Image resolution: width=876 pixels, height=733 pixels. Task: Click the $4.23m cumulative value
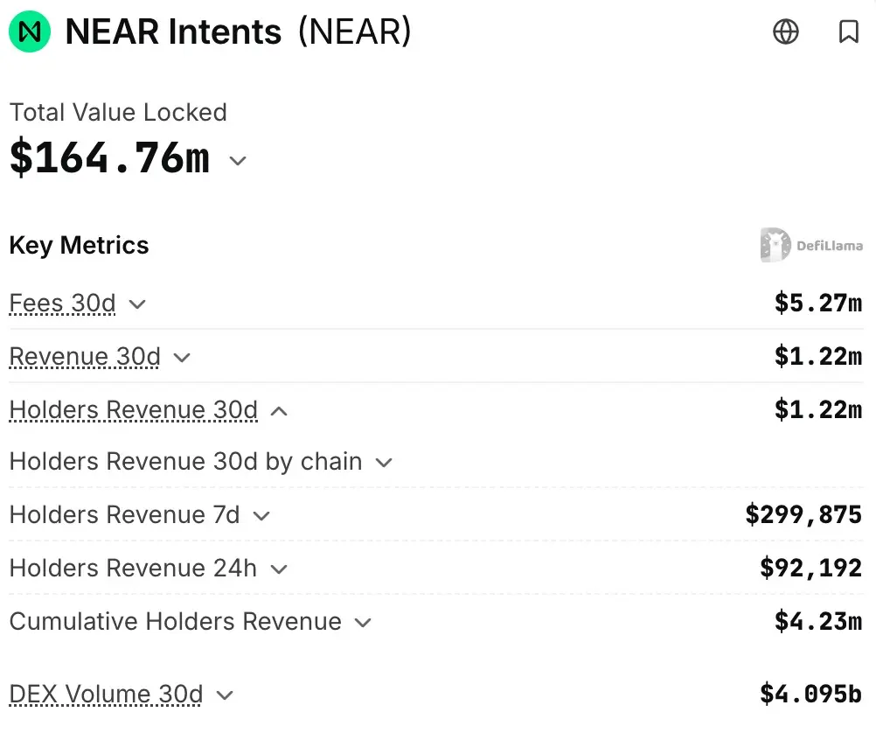click(x=818, y=622)
